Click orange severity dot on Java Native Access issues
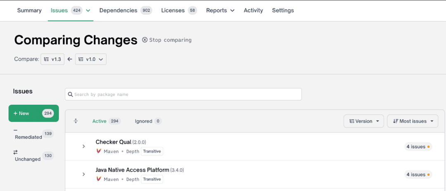The height and width of the screenshot is (191, 446). click(x=429, y=174)
